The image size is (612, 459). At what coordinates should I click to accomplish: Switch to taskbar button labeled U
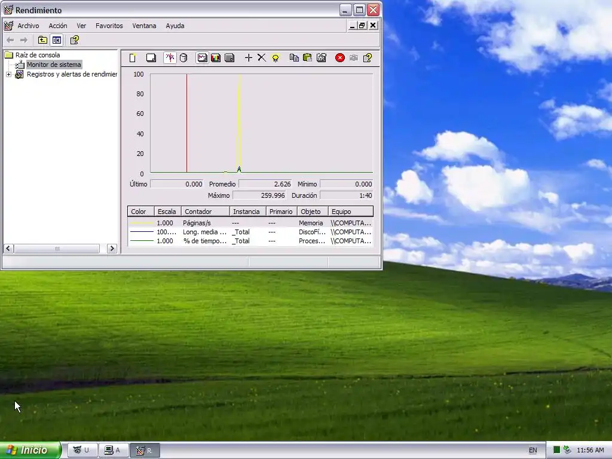(x=82, y=451)
